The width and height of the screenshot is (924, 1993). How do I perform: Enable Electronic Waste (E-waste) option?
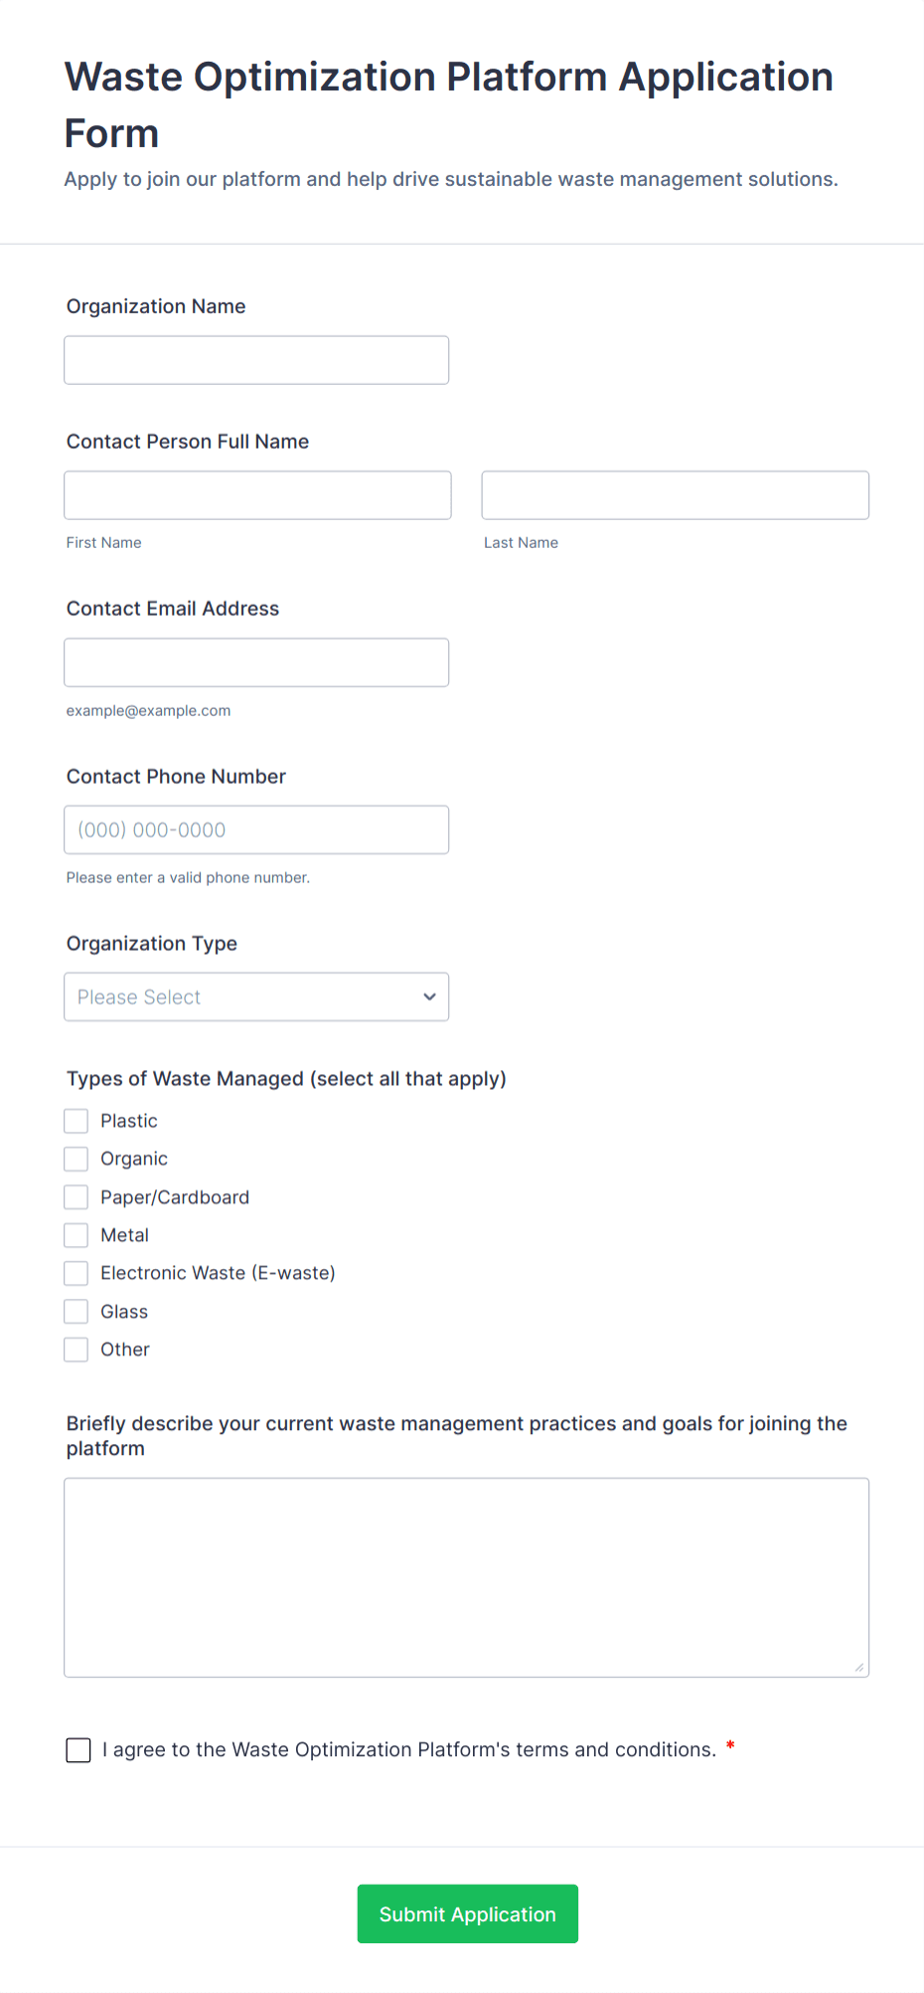[x=76, y=1272]
